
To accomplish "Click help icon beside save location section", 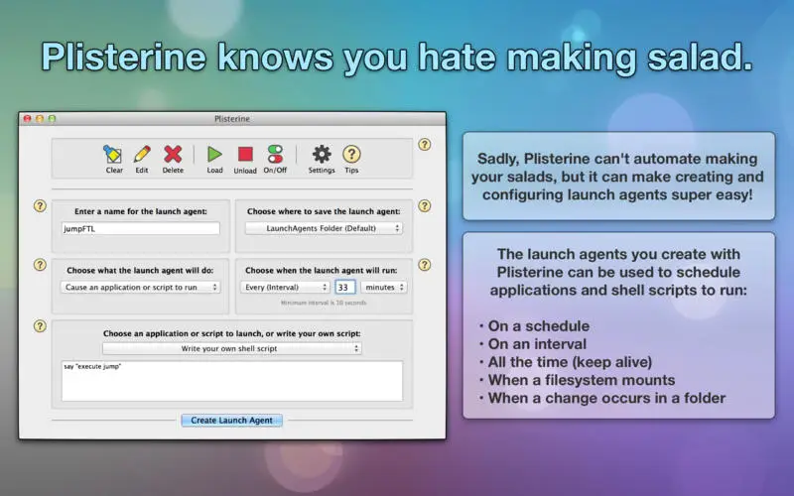I will pos(425,206).
